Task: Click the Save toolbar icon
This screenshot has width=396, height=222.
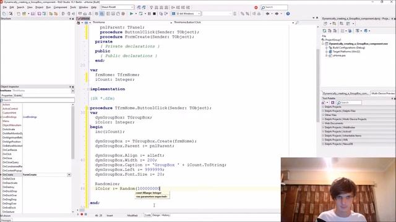Action: (33, 14)
